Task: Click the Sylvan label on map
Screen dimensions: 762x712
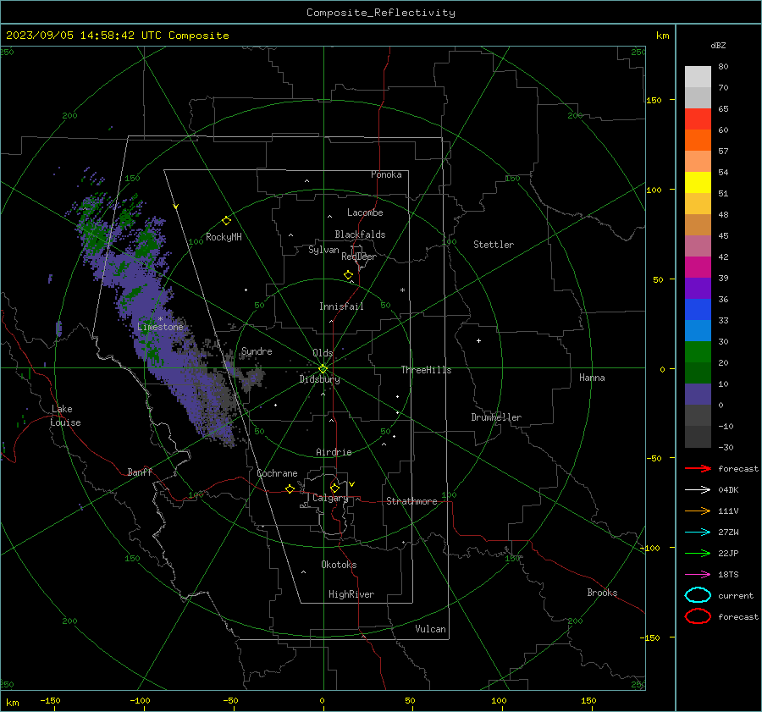Action: point(323,250)
